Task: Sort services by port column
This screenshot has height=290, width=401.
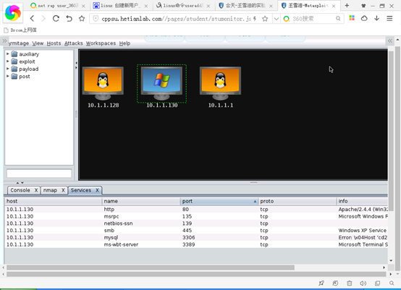Action: pos(219,201)
